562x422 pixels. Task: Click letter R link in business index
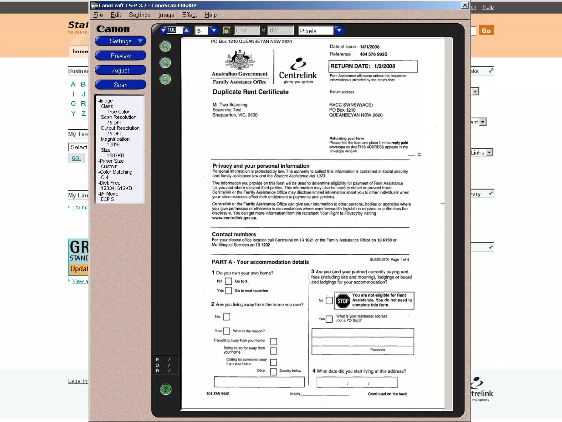(x=83, y=104)
